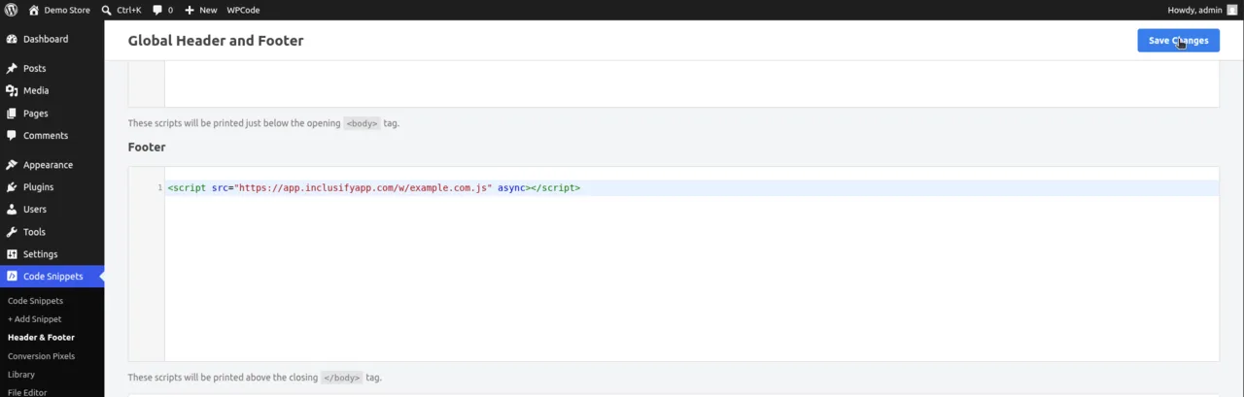Open the Header & Footer submenu link
The image size is (1244, 397).
[41, 337]
